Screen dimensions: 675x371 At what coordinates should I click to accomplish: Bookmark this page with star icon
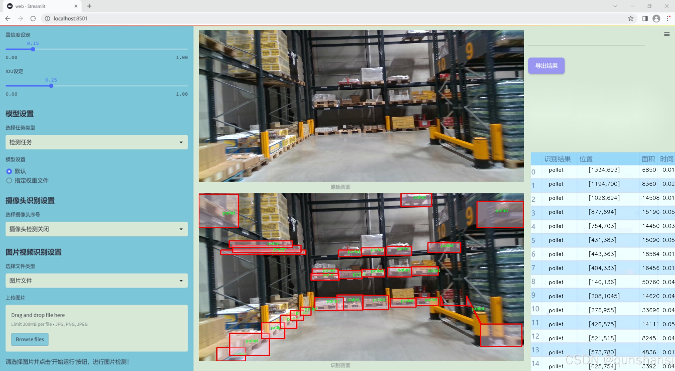630,19
